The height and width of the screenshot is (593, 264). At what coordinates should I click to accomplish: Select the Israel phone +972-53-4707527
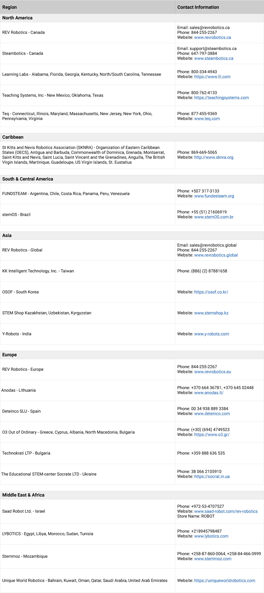pos(208,506)
